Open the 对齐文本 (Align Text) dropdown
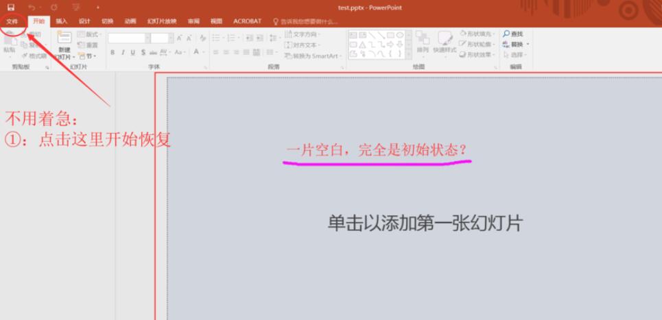Viewport: 662px width, 320px height. point(303,45)
